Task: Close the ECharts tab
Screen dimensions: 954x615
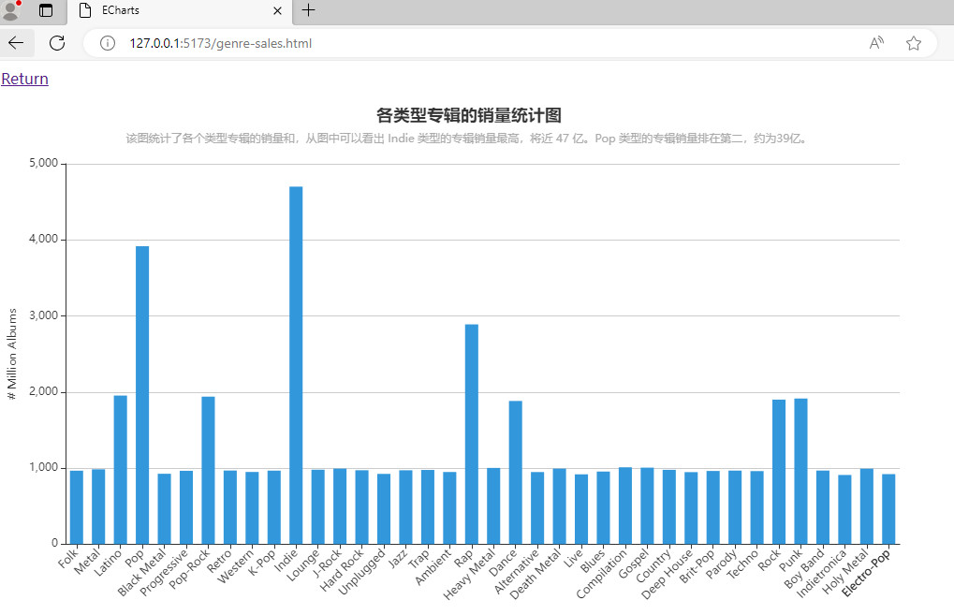Action: point(277,10)
